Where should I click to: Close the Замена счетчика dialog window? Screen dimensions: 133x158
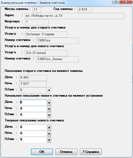click(126, 2)
